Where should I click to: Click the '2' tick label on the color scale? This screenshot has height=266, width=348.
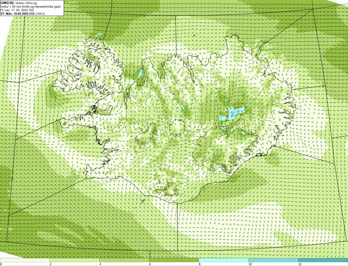click(51, 264)
